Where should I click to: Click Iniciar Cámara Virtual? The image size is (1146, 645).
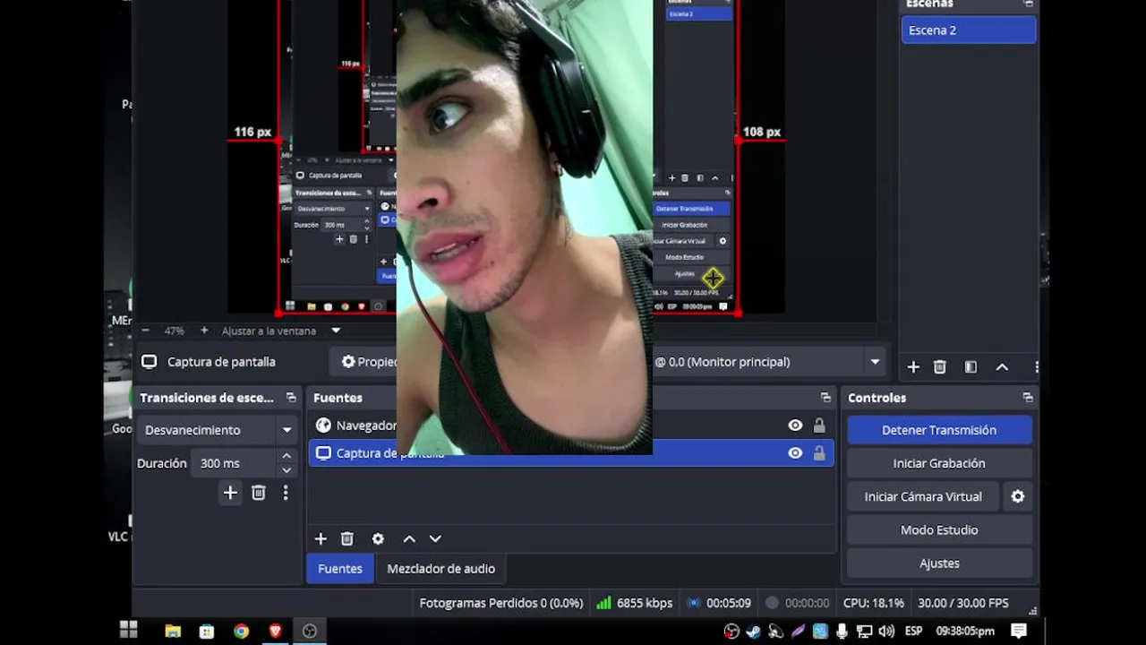click(923, 496)
